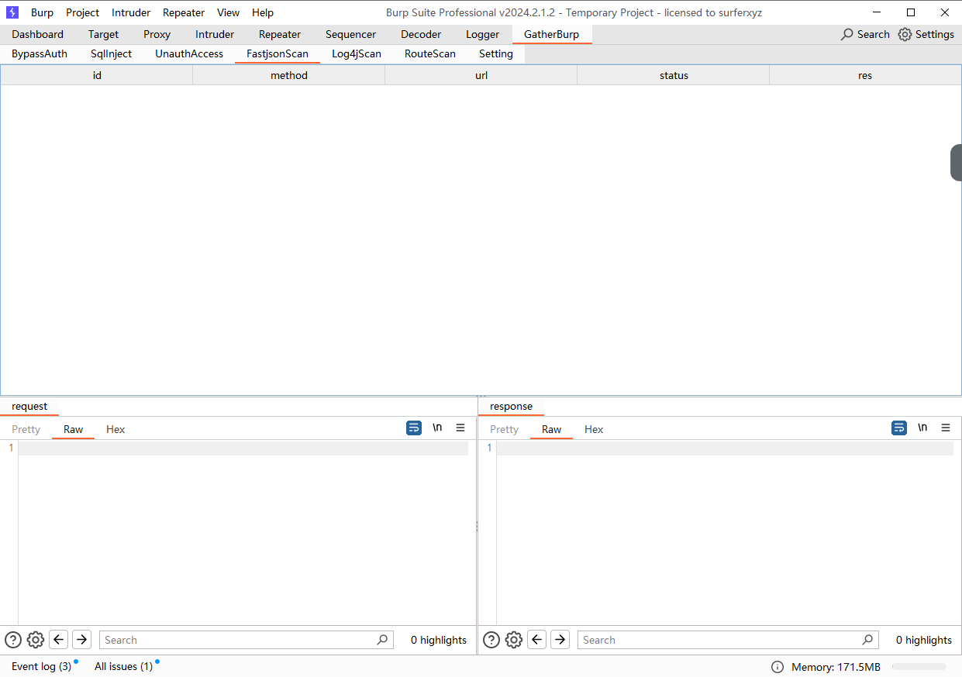Sort table by method column header
This screenshot has height=677, width=962.
pos(289,75)
